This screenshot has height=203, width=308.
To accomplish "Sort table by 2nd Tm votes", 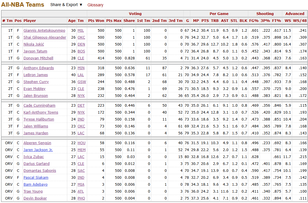I will pos(159,20).
